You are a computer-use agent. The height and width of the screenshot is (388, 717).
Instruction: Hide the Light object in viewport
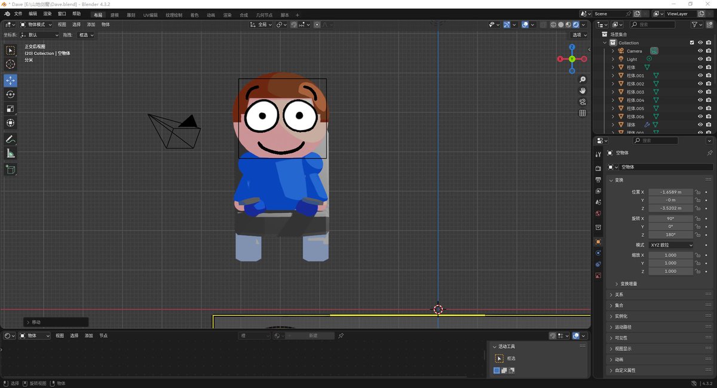700,59
